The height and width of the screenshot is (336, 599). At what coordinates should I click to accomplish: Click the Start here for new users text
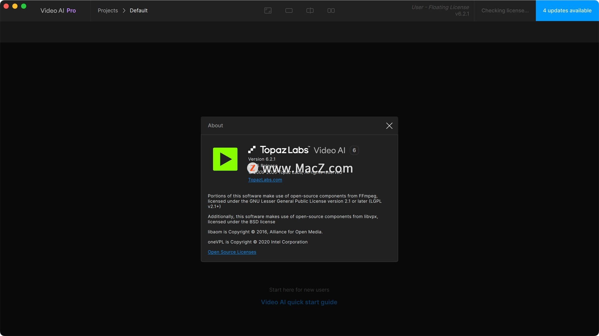coord(299,290)
